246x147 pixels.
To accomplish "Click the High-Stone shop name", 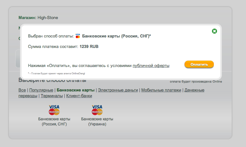I will 48,18.
